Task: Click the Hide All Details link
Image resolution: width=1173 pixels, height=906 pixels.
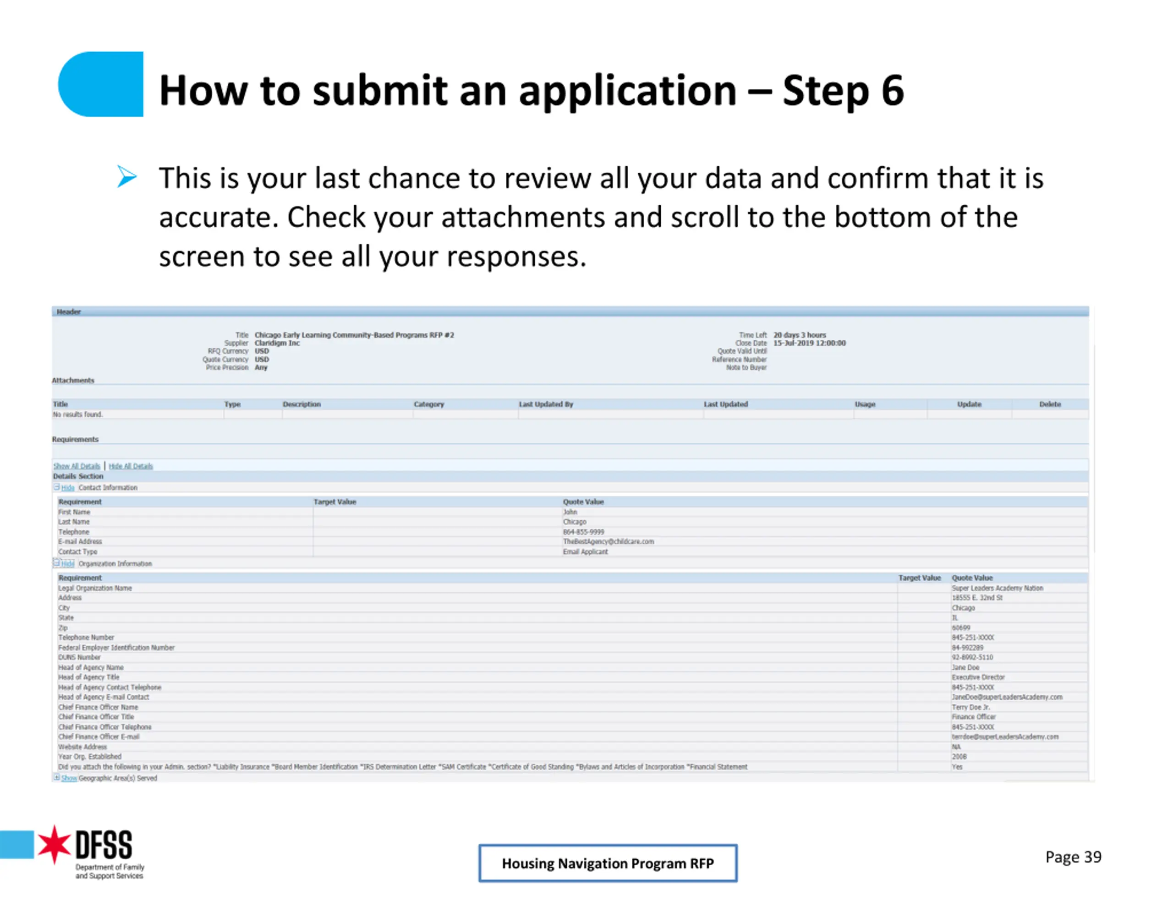Action: tap(131, 466)
